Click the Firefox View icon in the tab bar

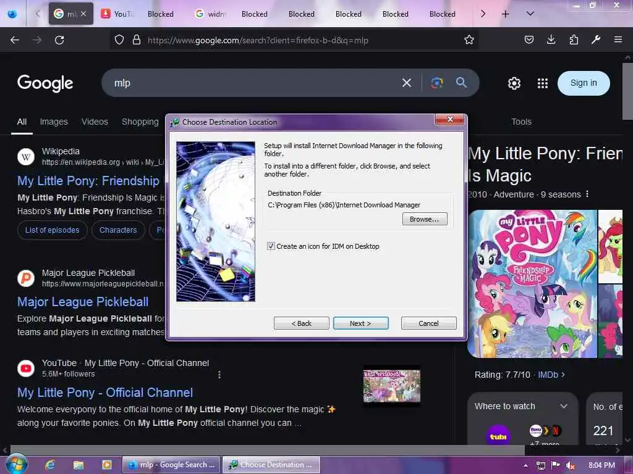pyautogui.click(x=12, y=14)
